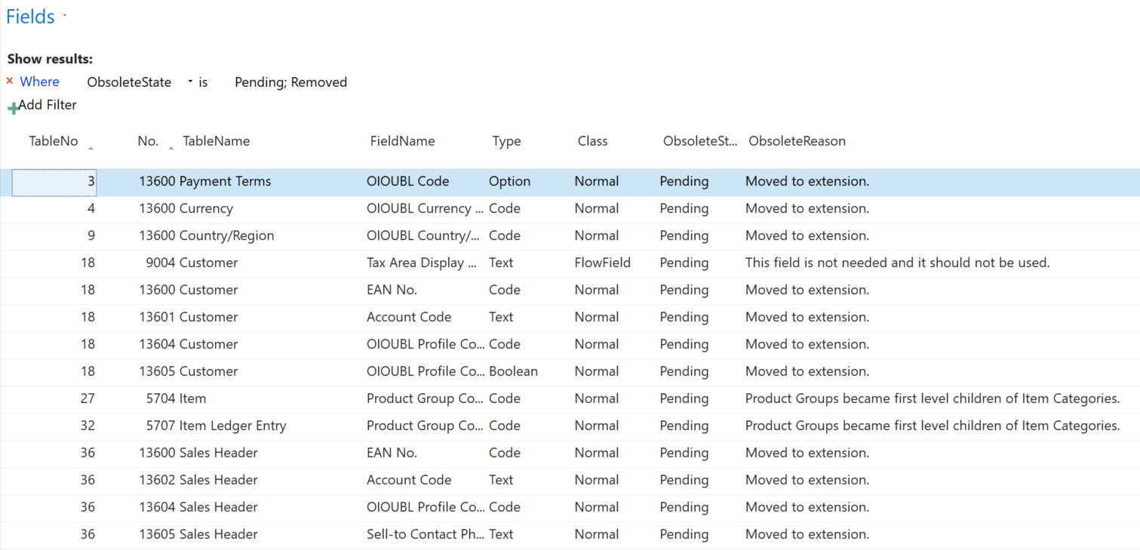Select the Item Ledger Entry row
The height and width of the screenshot is (550, 1140).
coord(570,426)
